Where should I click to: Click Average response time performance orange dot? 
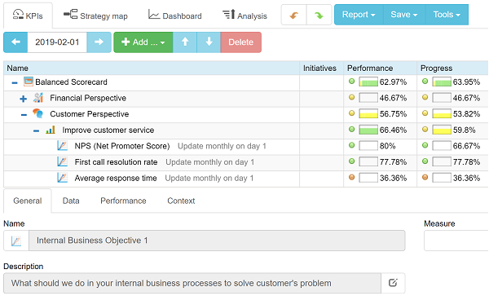pyautogui.click(x=351, y=178)
